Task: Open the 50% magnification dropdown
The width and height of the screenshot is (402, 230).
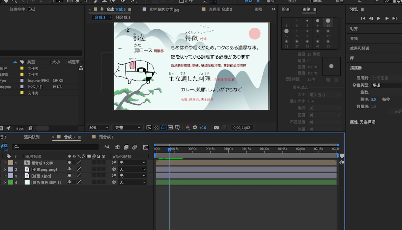Action: point(99,128)
